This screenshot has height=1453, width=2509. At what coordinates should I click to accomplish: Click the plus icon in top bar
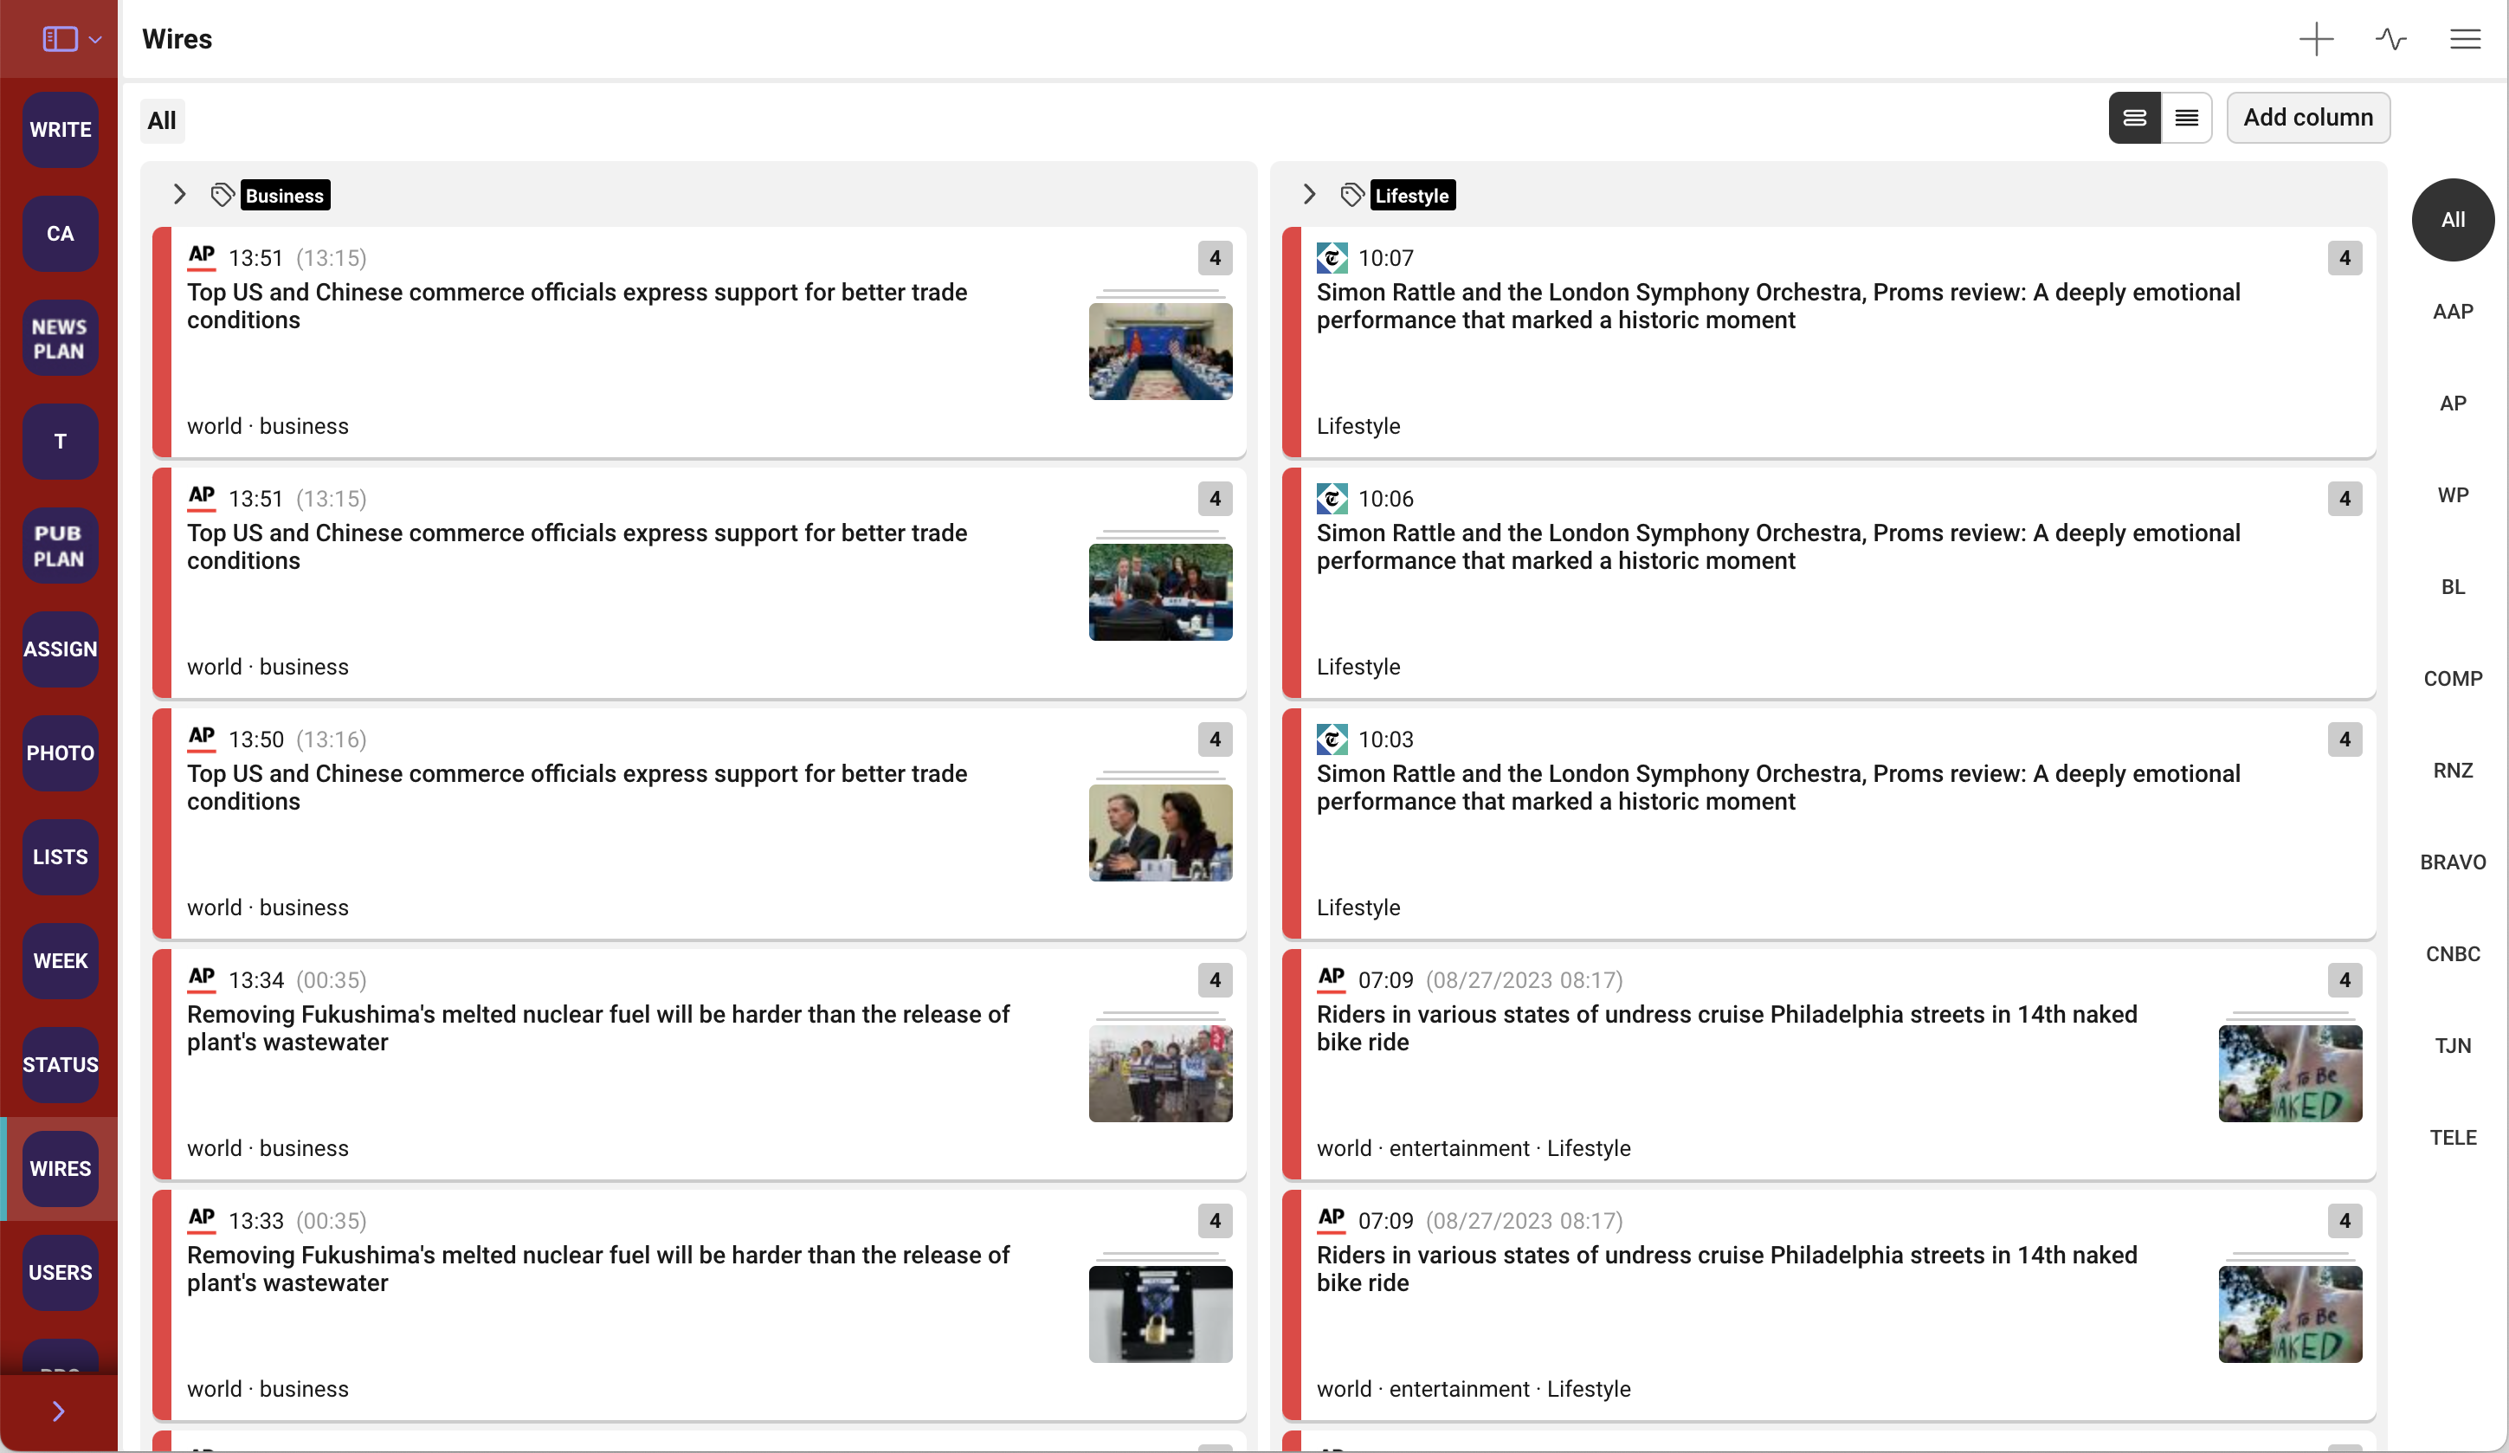pos(2316,39)
